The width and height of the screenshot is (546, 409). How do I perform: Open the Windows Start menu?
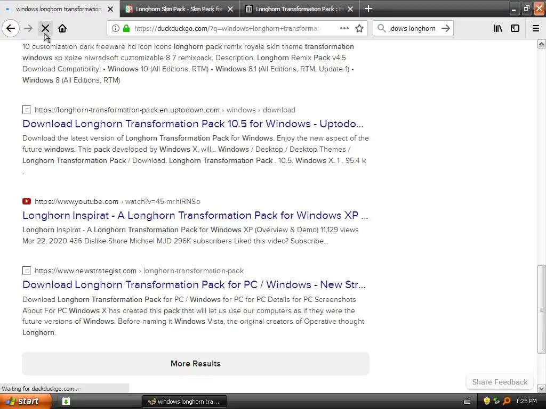click(x=26, y=402)
